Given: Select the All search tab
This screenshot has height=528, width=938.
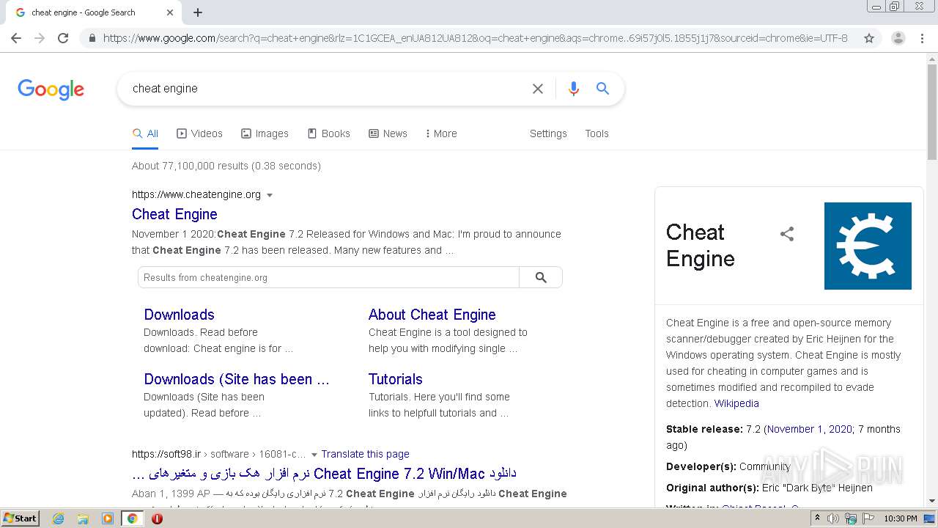Looking at the screenshot, I should (145, 133).
